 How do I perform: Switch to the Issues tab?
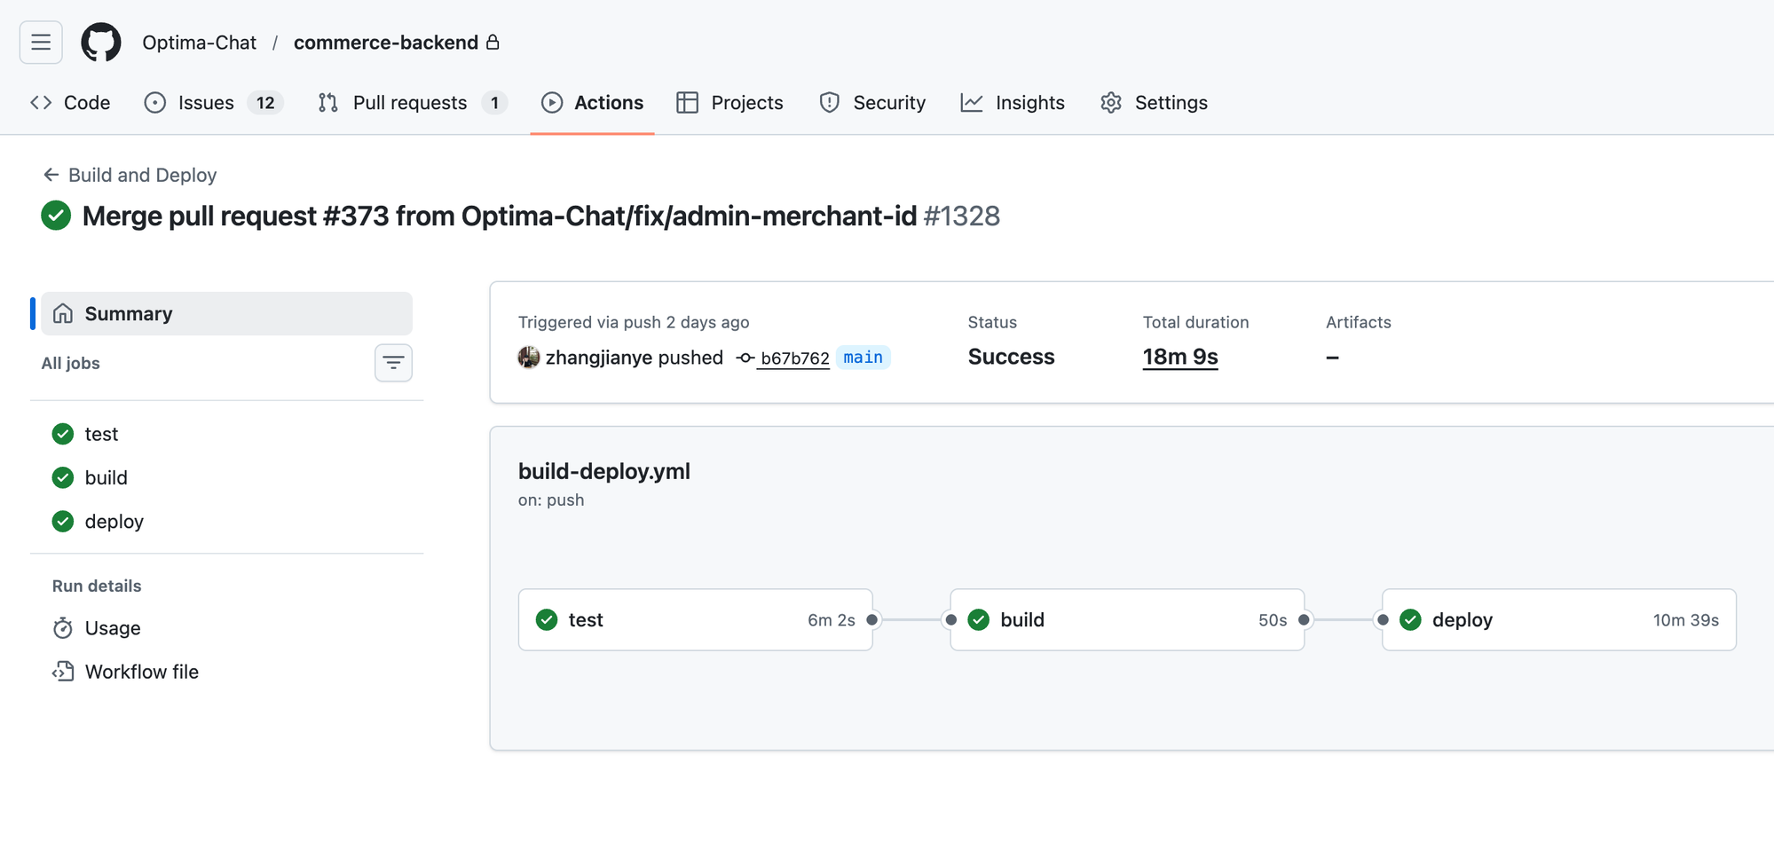click(x=214, y=103)
